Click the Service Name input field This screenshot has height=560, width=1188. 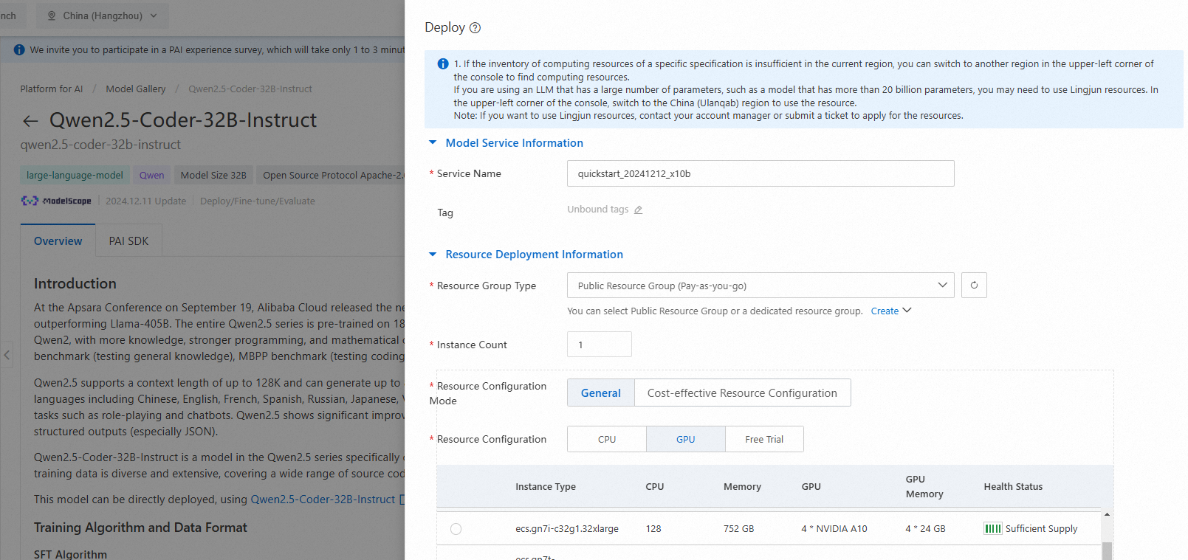[x=760, y=174]
